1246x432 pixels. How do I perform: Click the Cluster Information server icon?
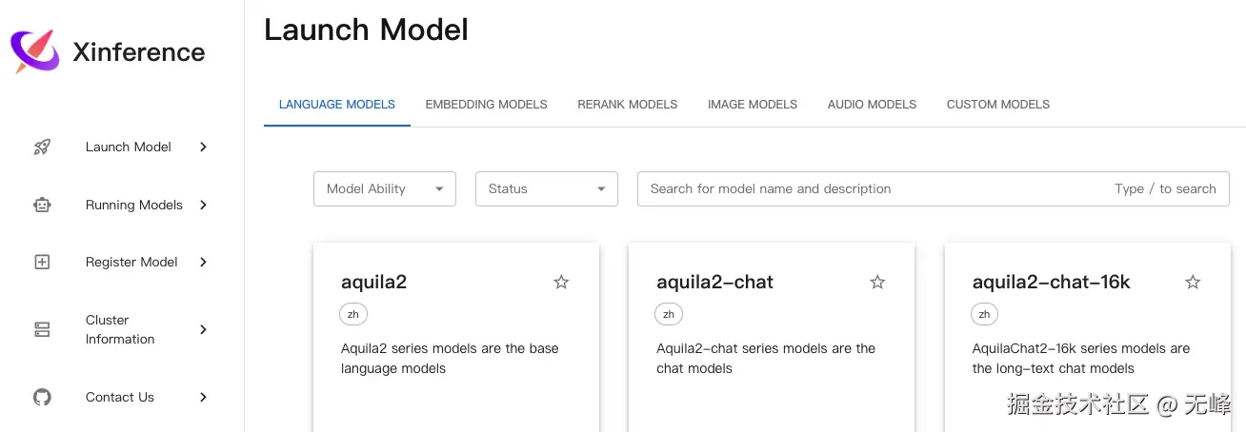coord(42,329)
